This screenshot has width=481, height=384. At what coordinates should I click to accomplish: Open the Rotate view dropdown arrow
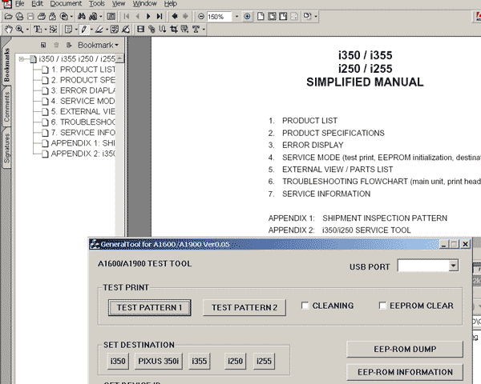(x=316, y=17)
